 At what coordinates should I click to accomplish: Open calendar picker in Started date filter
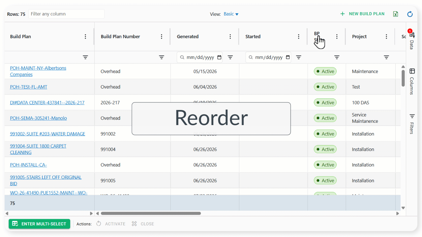click(288, 57)
